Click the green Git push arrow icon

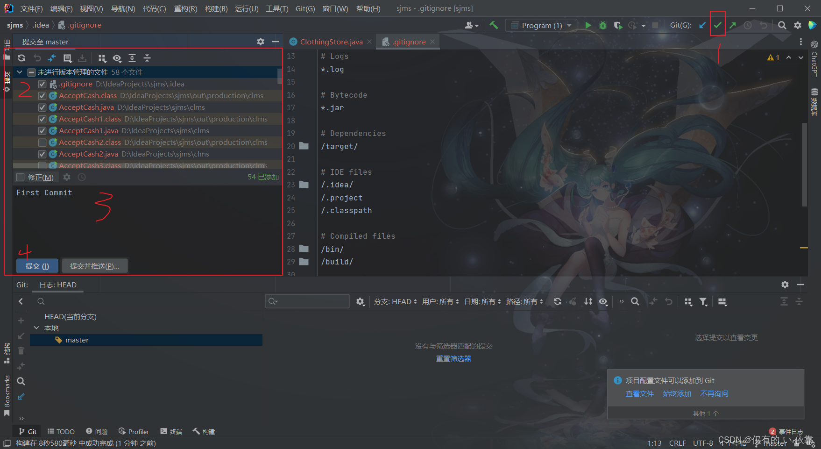[x=733, y=25]
